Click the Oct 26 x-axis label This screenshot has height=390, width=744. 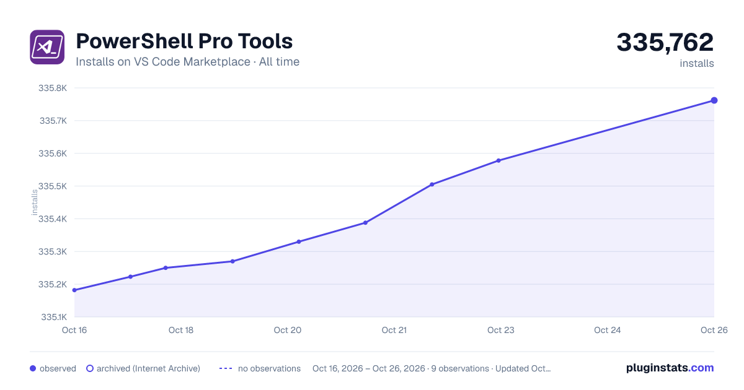(x=713, y=330)
